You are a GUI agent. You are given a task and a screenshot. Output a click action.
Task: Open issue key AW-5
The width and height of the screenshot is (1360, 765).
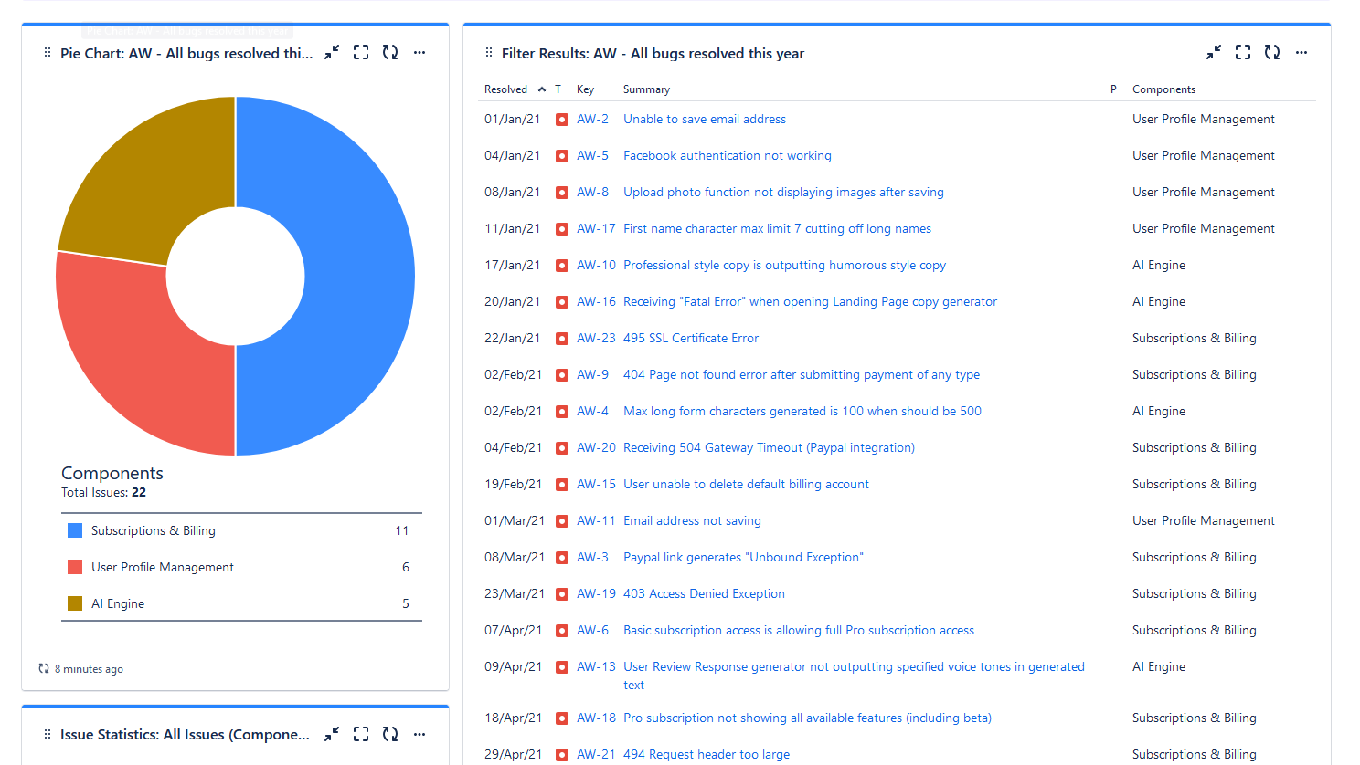point(592,155)
